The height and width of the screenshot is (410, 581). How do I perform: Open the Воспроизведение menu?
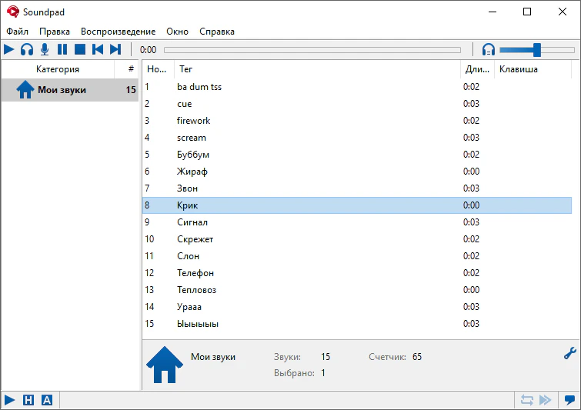[x=118, y=32]
